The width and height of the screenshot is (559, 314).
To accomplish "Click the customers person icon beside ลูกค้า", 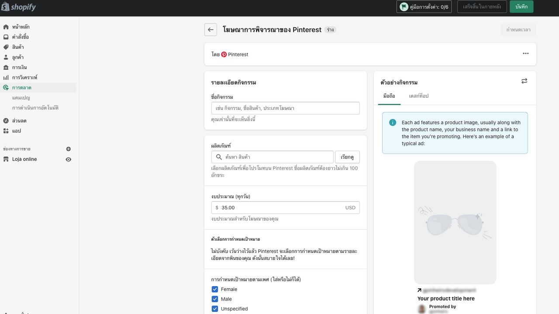I will point(6,57).
